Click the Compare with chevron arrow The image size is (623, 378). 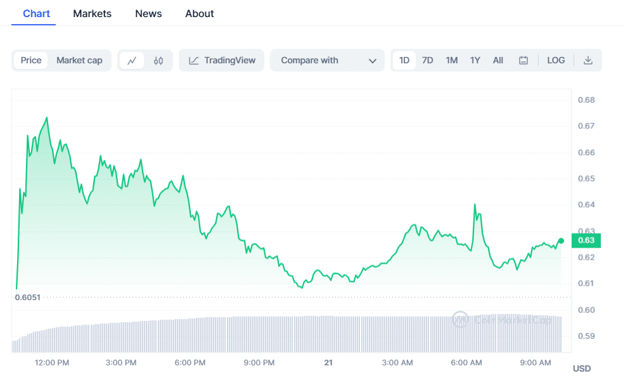(372, 61)
